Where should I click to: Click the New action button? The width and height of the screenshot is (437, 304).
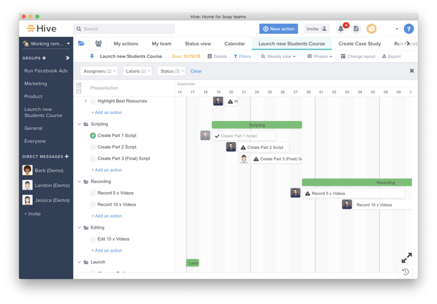click(278, 29)
